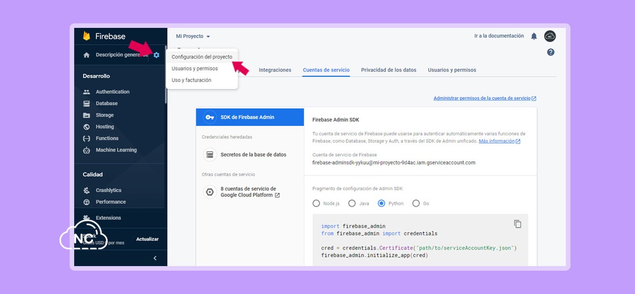Screen dimensions: 635x294
Task: Click the firebase-adminsdk service account email
Action: coord(394,163)
